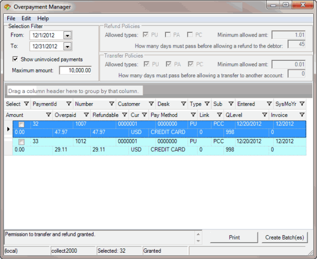This screenshot has width=317, height=259.
Task: Click the filter icon on PaymentId column
Action: pyautogui.click(x=69, y=104)
